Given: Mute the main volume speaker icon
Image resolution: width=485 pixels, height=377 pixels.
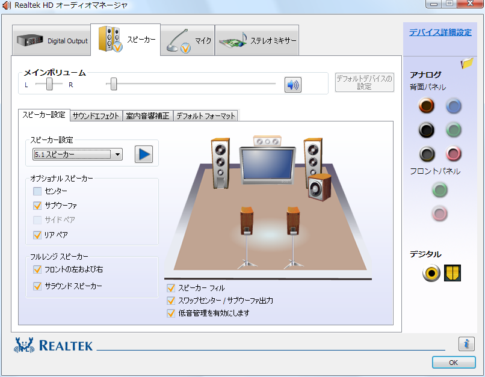Looking at the screenshot, I should [x=293, y=85].
